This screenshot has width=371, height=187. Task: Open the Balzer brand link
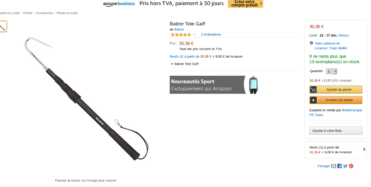coord(179,29)
